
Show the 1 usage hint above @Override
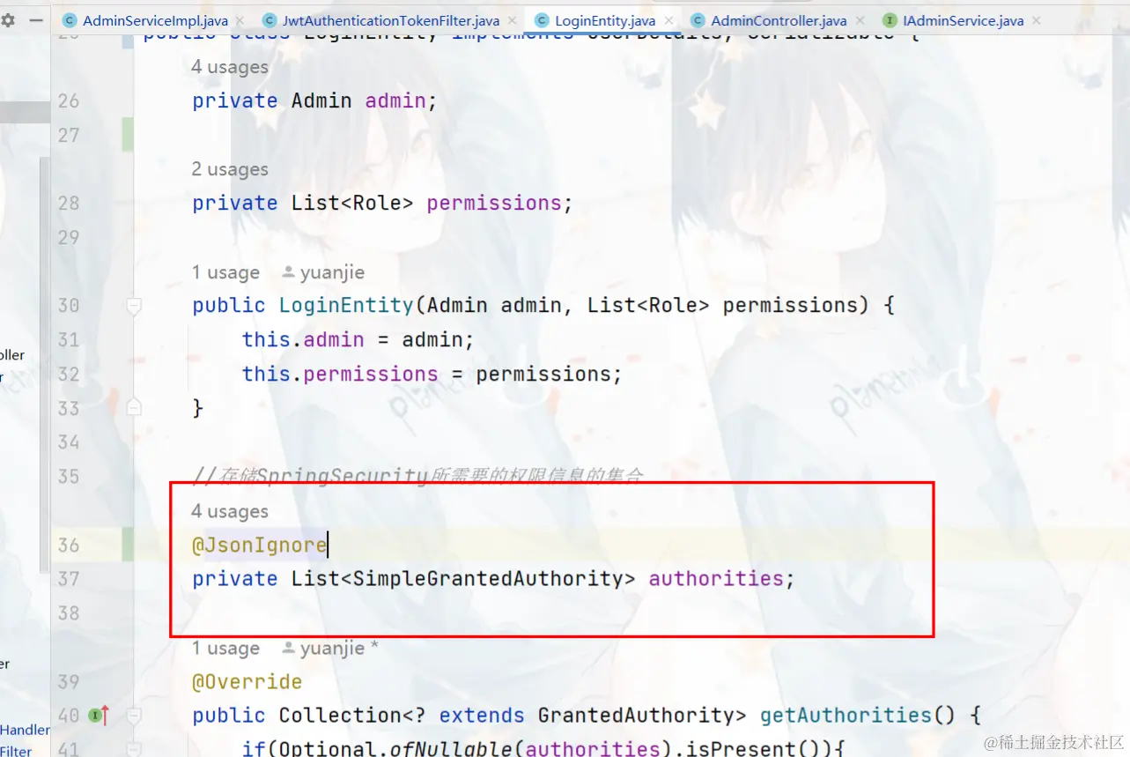pos(225,649)
